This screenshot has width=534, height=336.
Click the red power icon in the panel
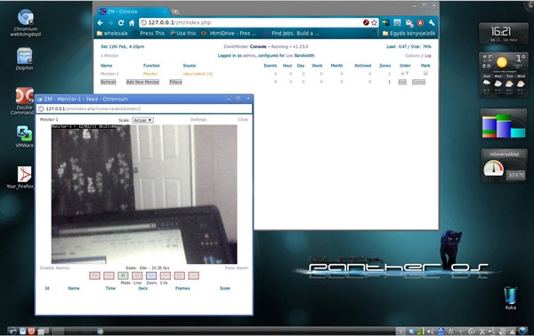tap(31, 331)
